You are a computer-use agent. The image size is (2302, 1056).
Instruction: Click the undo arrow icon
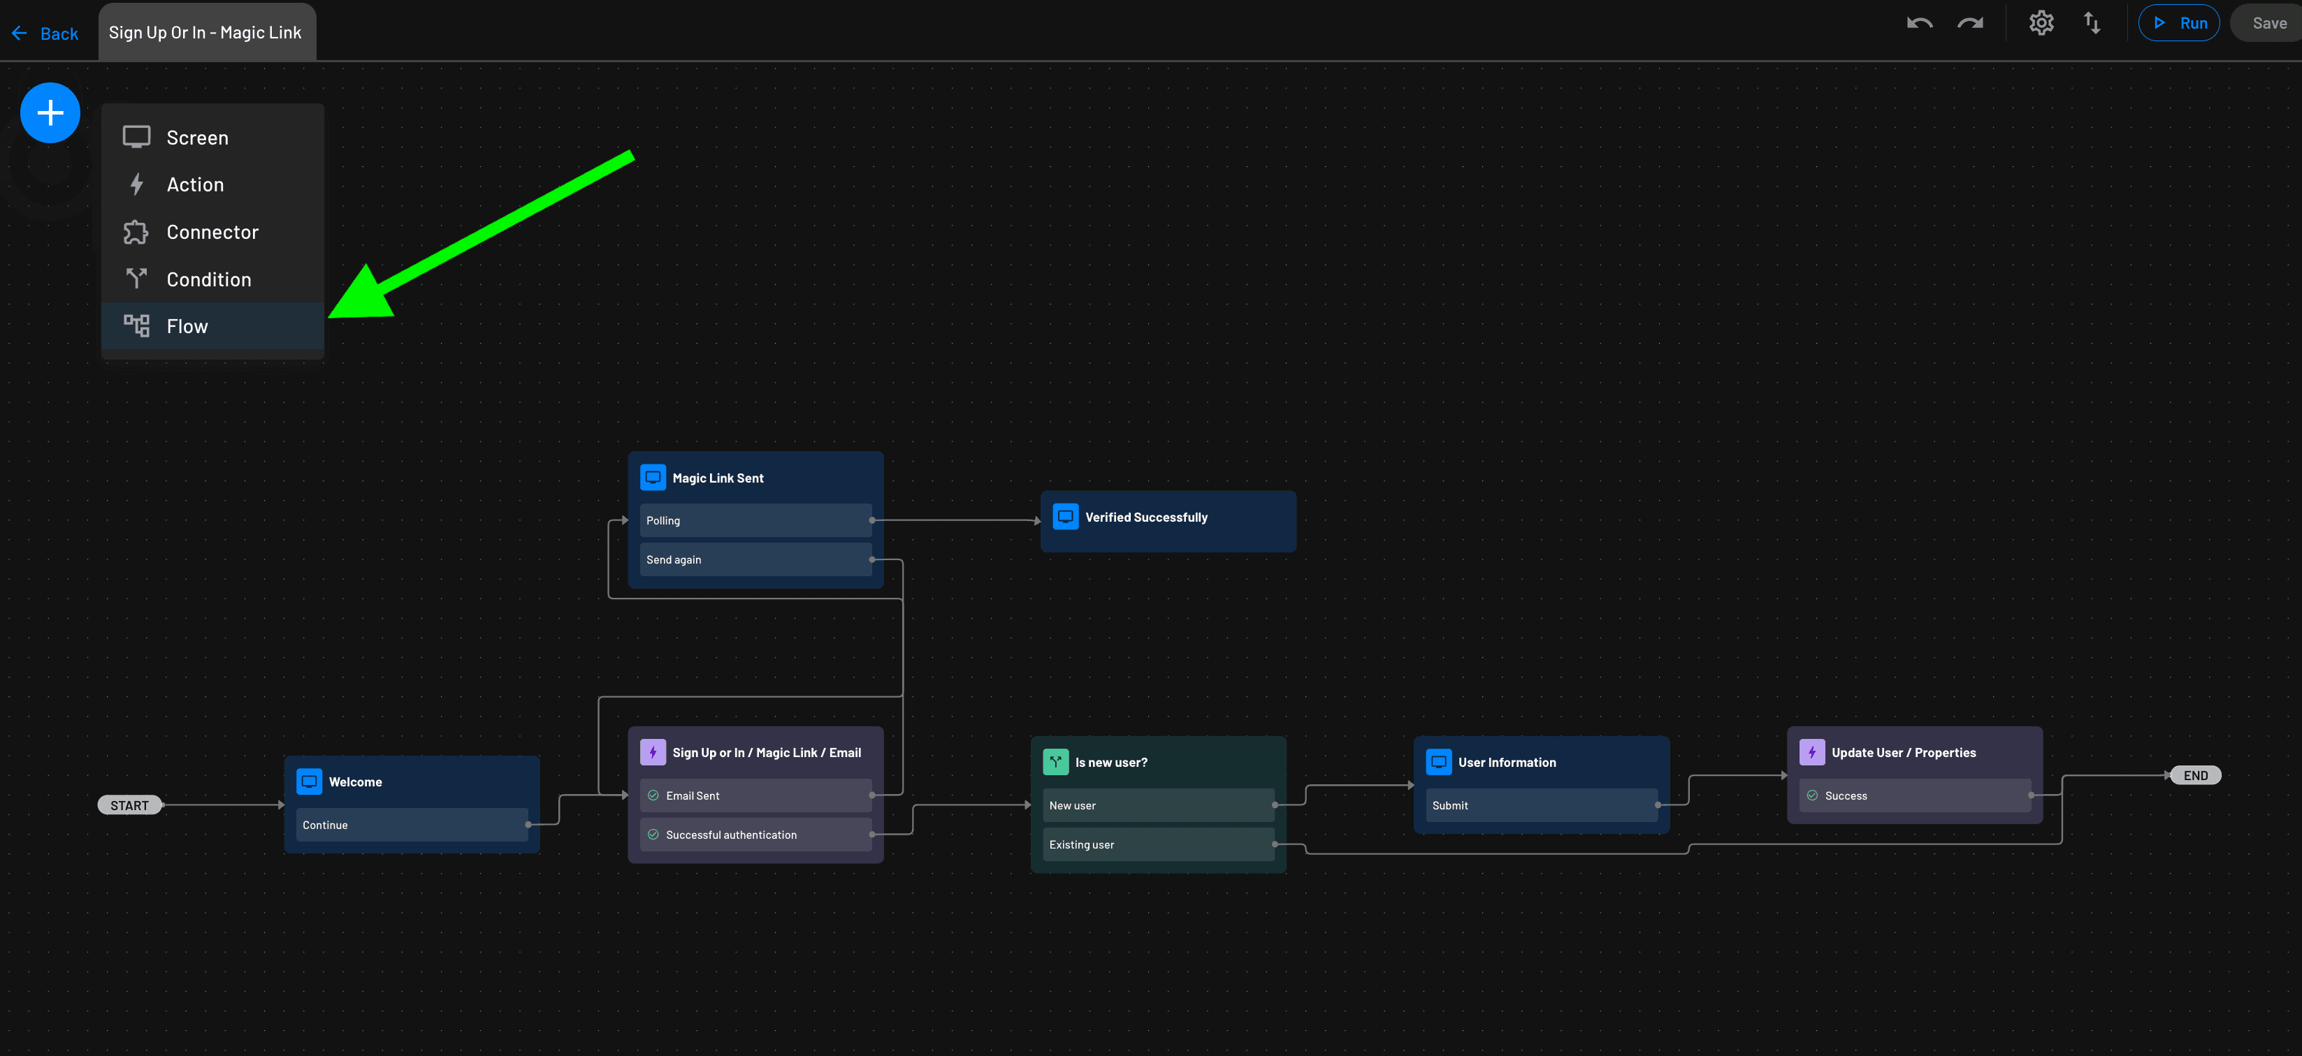(x=1918, y=23)
